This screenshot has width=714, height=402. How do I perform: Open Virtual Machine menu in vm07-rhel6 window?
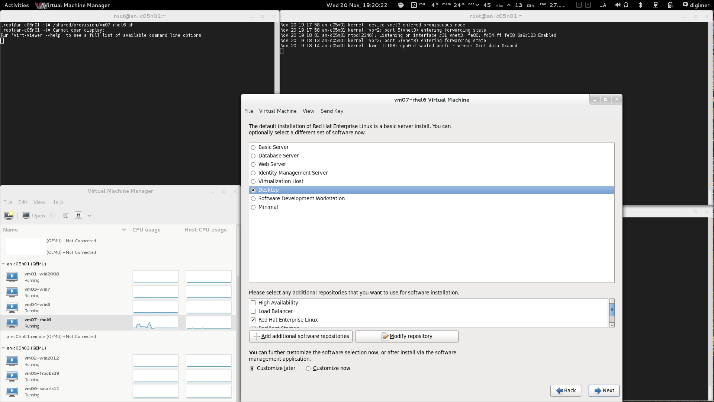click(x=278, y=111)
